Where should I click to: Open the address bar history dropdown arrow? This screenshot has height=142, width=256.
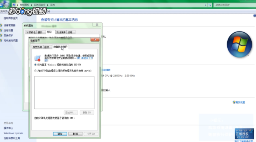[x=205, y=5]
